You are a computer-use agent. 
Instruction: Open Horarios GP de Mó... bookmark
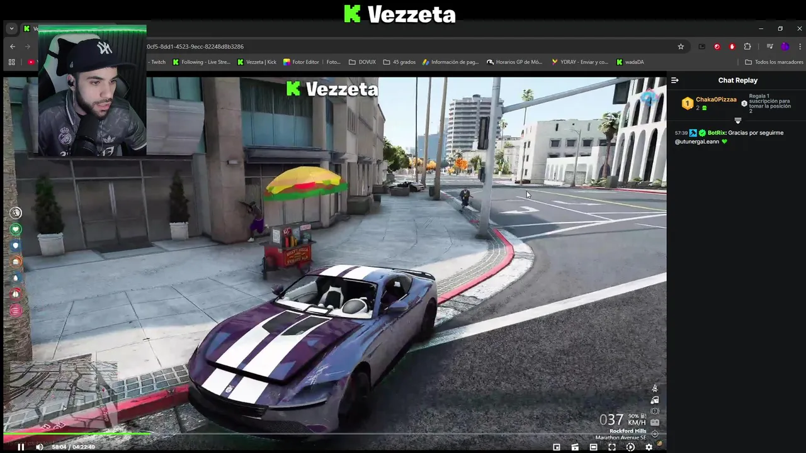pyautogui.click(x=514, y=62)
